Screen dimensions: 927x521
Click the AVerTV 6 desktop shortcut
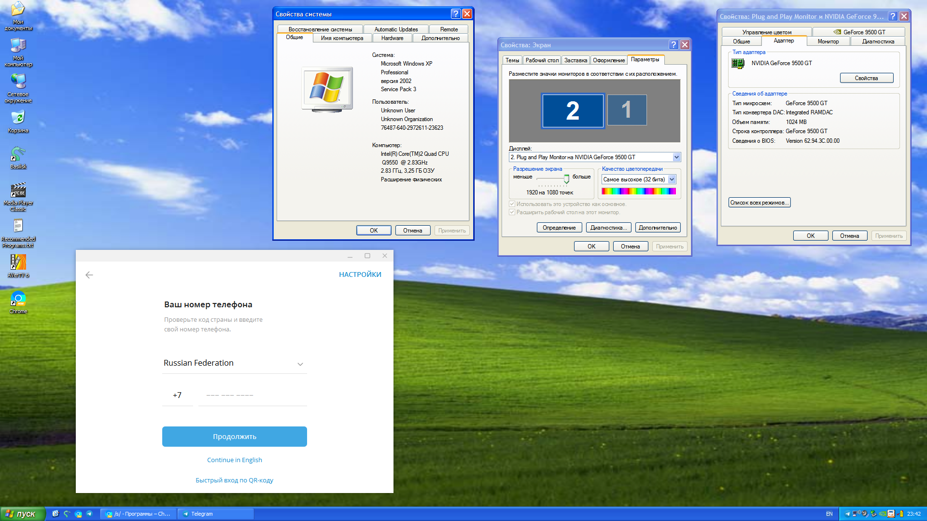point(18,263)
